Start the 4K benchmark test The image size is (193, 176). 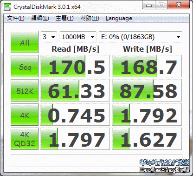click(x=25, y=115)
